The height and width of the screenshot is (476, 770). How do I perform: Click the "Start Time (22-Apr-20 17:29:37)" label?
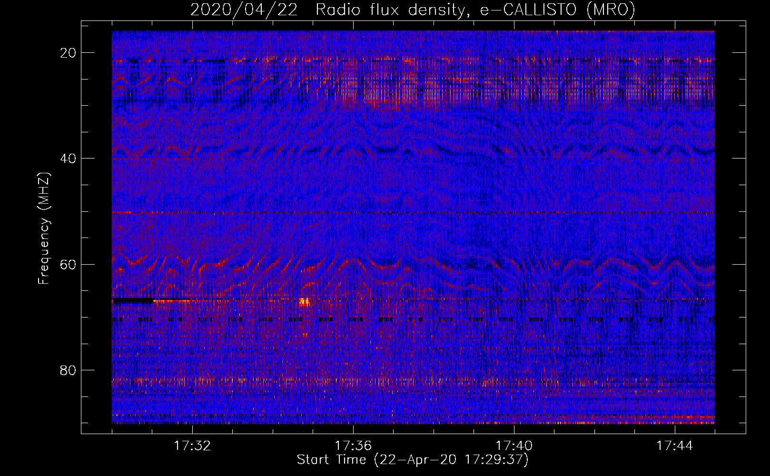point(413,460)
